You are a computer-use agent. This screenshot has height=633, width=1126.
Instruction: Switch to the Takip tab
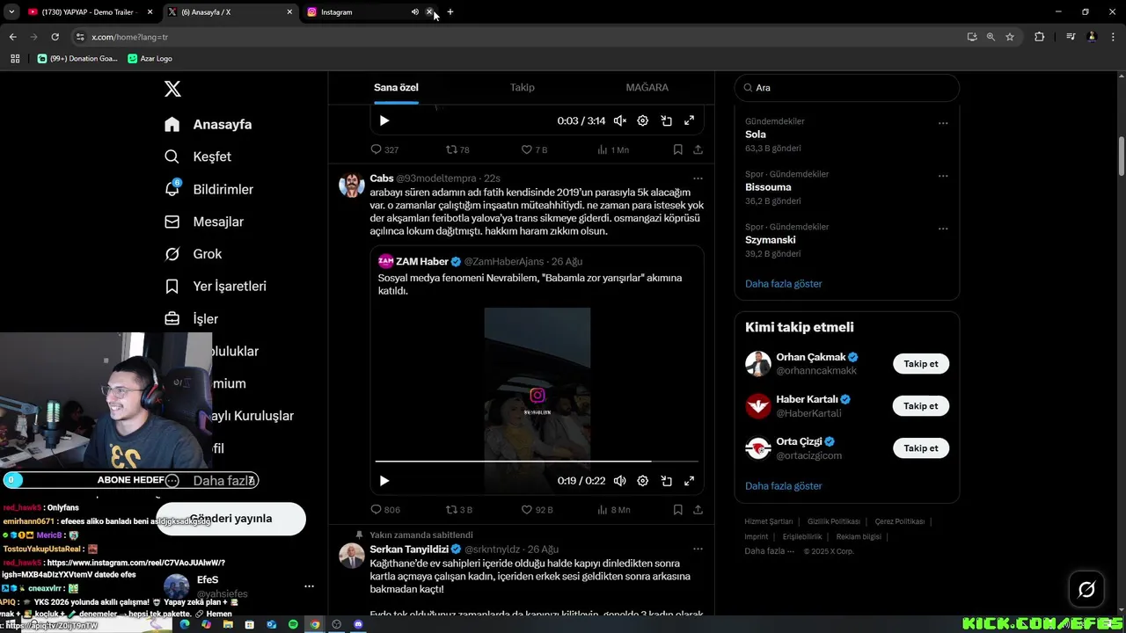[x=523, y=88]
